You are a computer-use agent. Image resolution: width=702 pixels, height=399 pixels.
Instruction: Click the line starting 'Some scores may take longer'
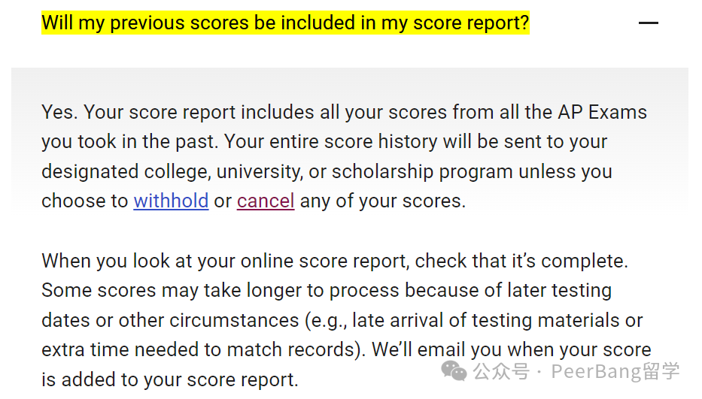click(327, 290)
